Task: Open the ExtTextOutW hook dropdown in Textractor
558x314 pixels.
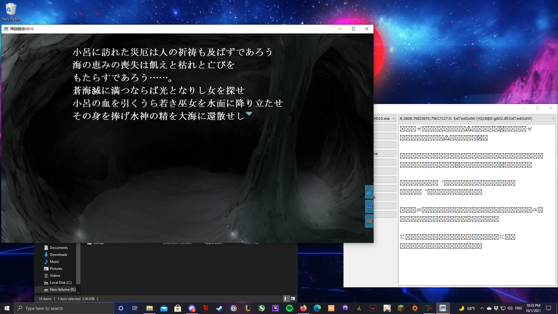Action: click(553, 118)
